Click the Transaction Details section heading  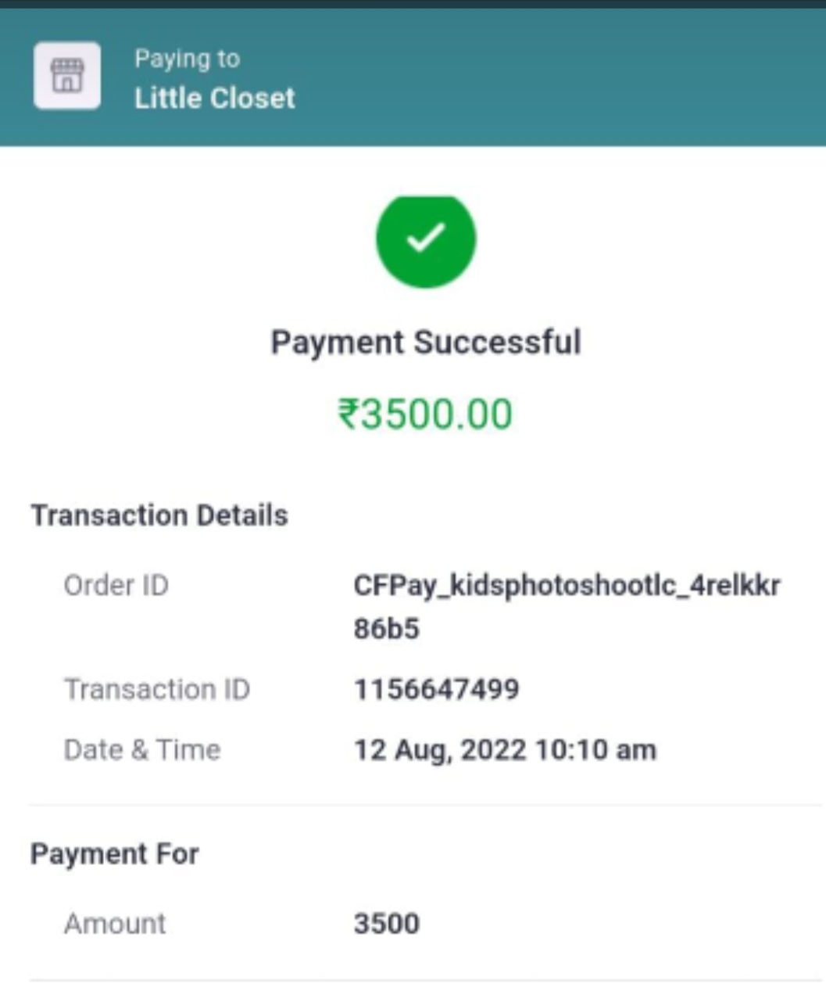tap(159, 515)
